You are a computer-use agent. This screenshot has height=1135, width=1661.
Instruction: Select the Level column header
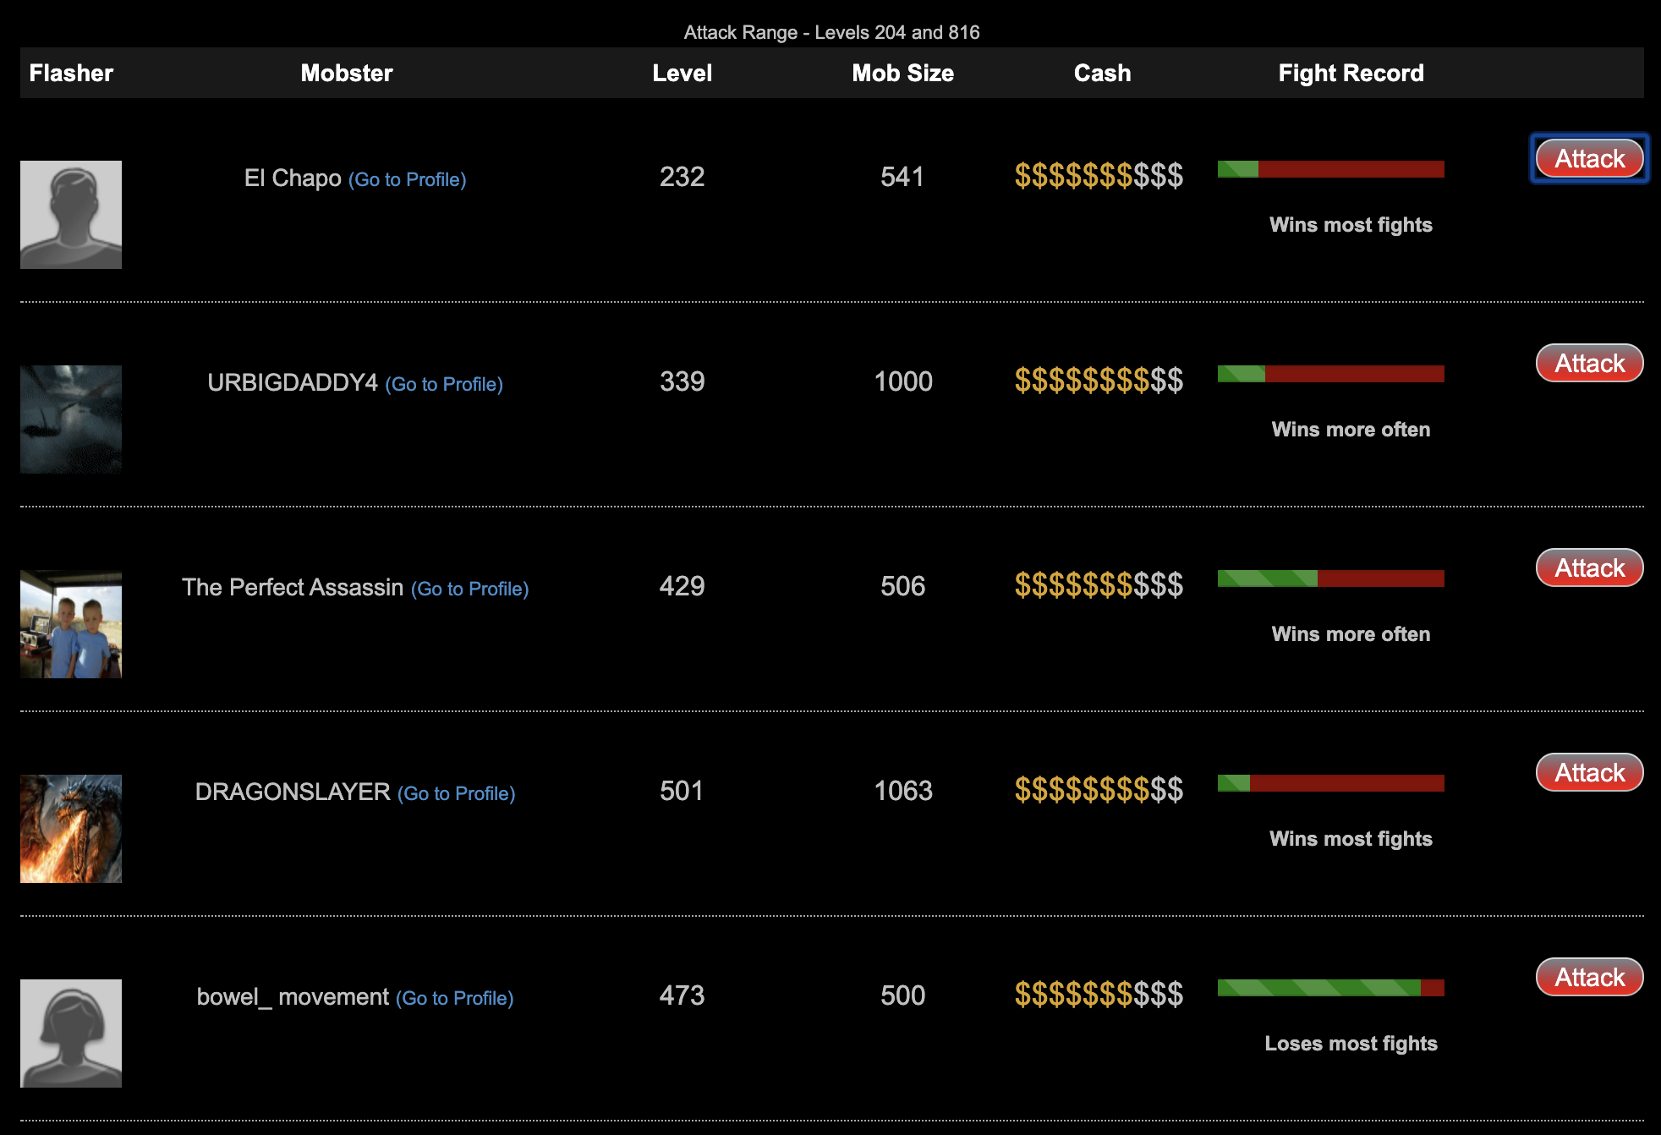pos(682,72)
